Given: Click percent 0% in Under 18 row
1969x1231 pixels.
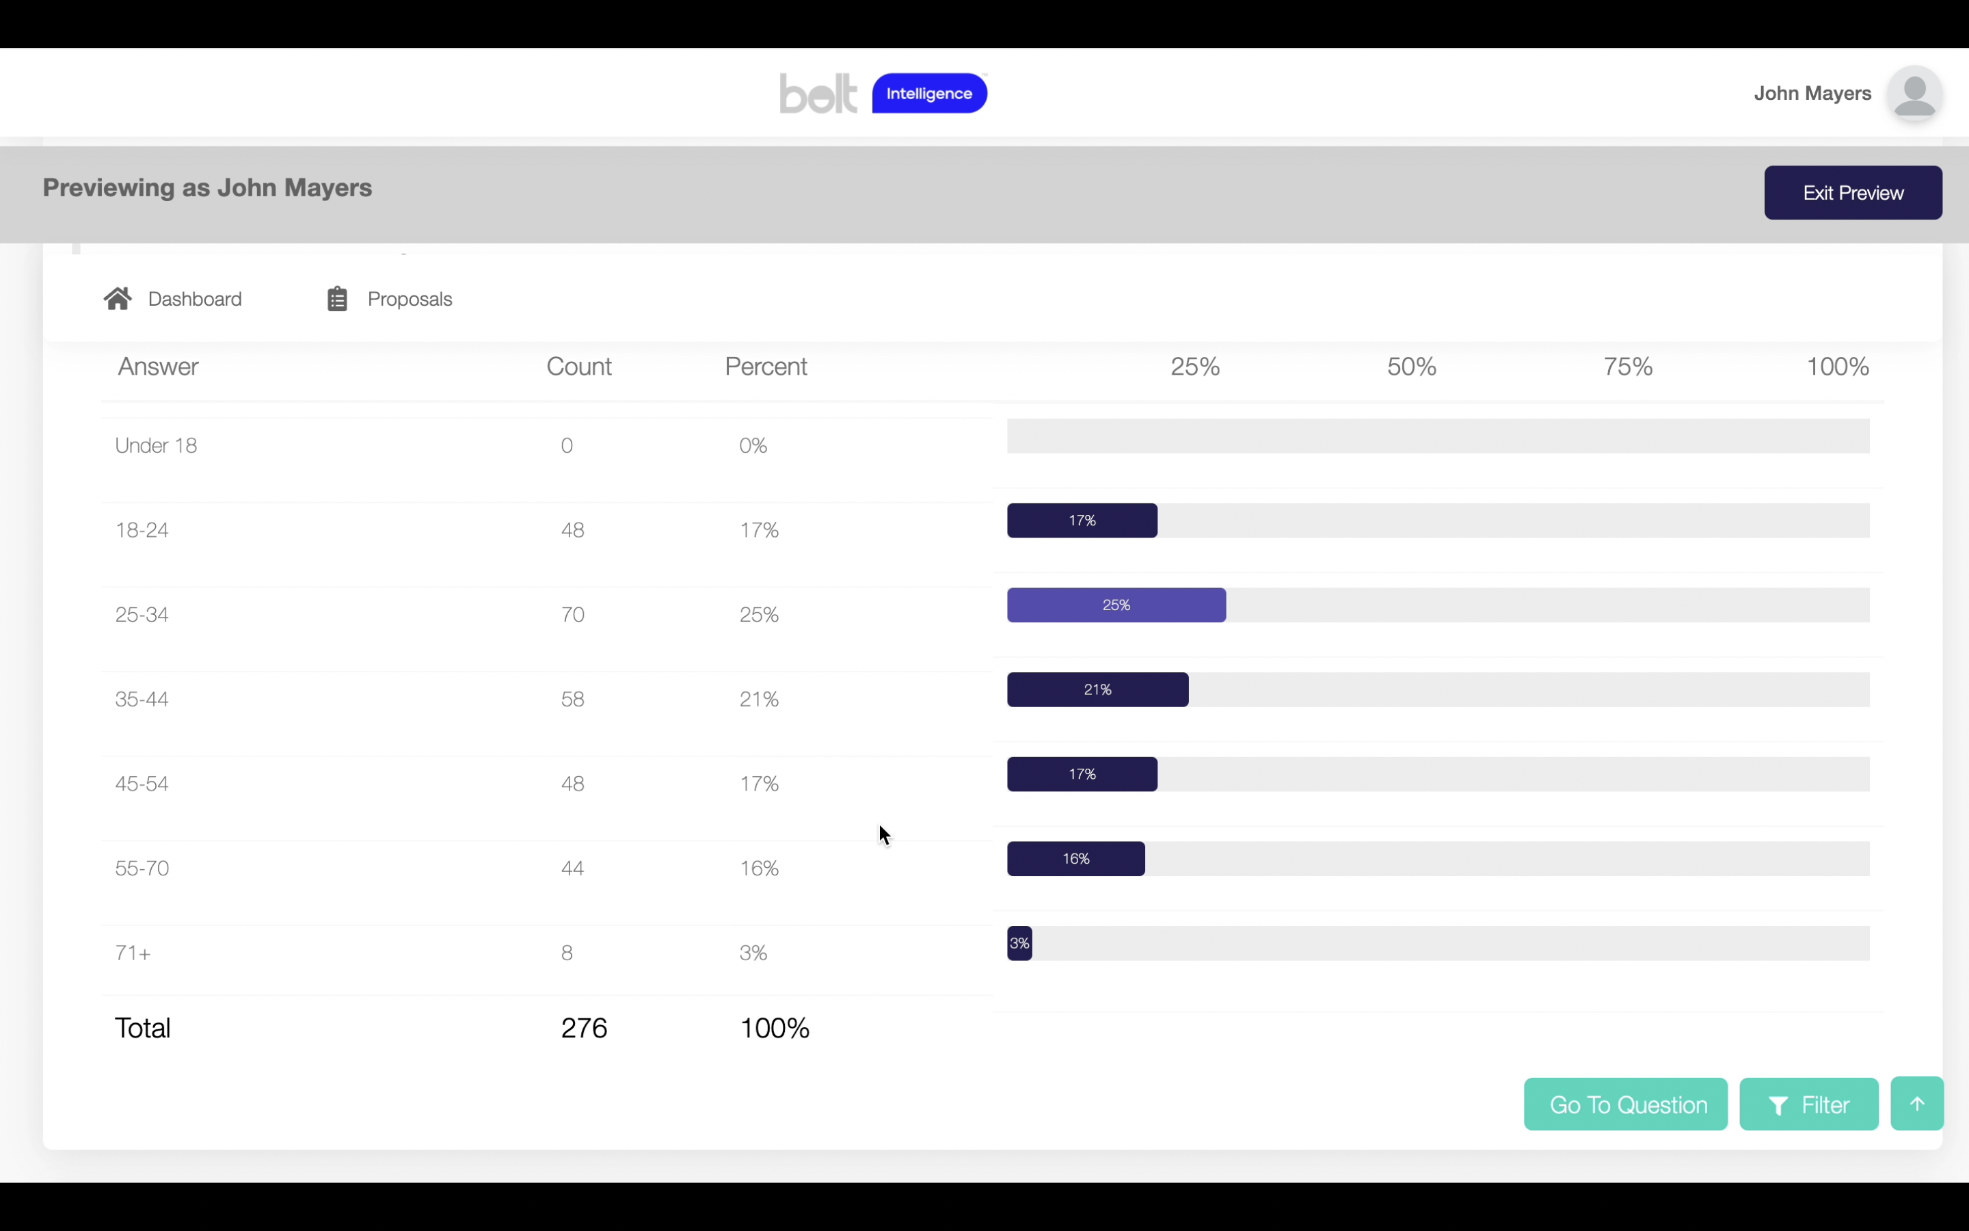Looking at the screenshot, I should pos(753,445).
